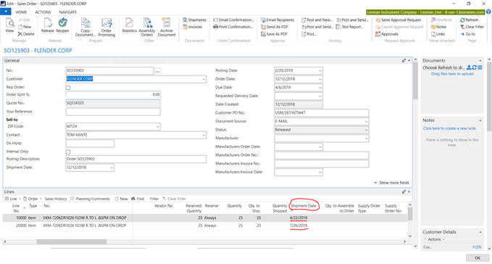
Task: Click the Customer PO No. field
Action: (x=322, y=113)
